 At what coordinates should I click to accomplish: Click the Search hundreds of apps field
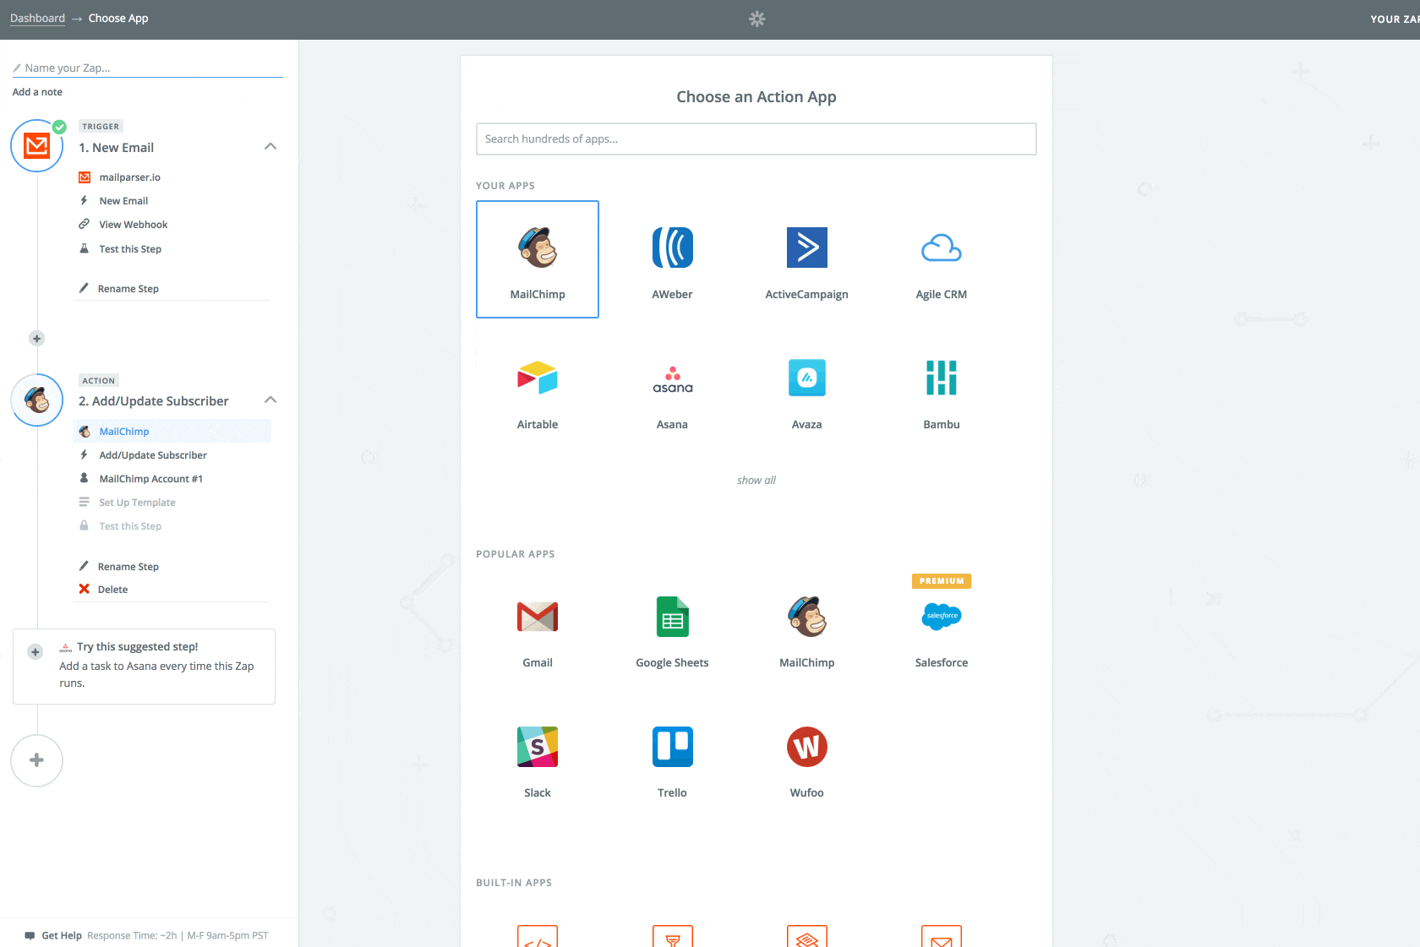[x=756, y=139]
